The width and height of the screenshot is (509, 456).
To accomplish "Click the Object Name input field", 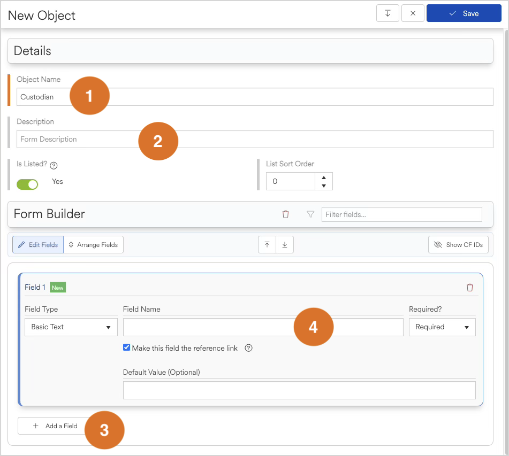I will [255, 97].
